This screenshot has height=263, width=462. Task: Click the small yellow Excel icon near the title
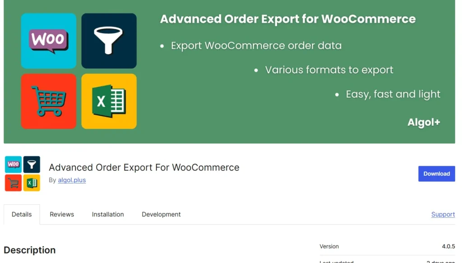pos(32,183)
